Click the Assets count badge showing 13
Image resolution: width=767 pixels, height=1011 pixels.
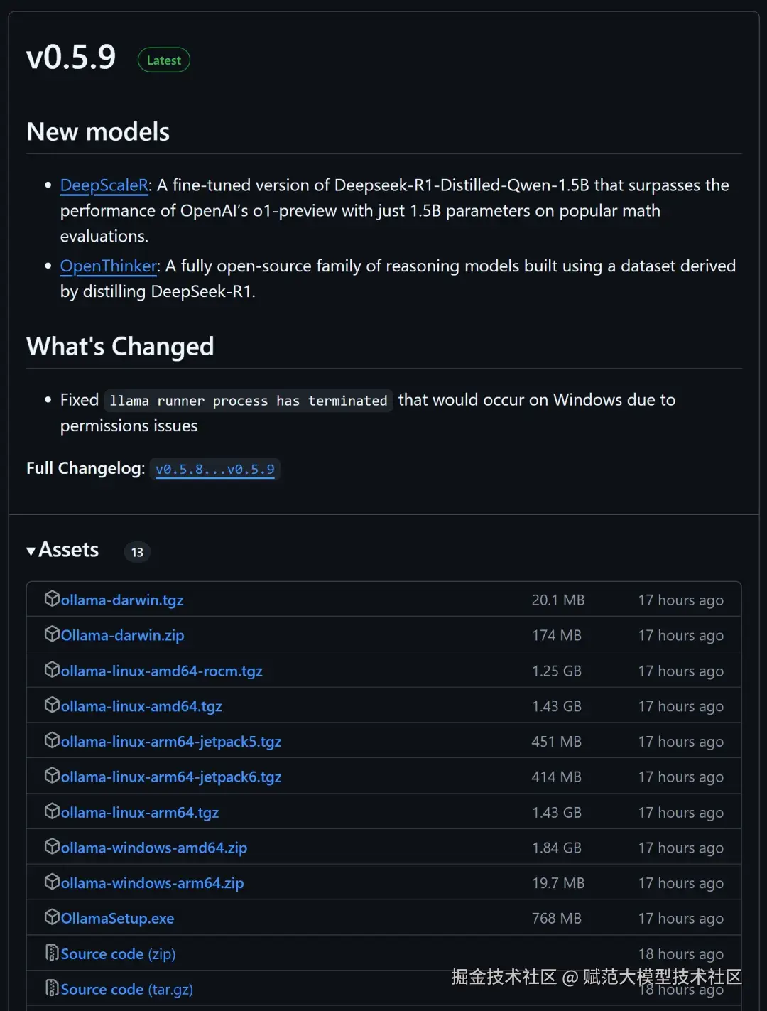[x=137, y=552]
